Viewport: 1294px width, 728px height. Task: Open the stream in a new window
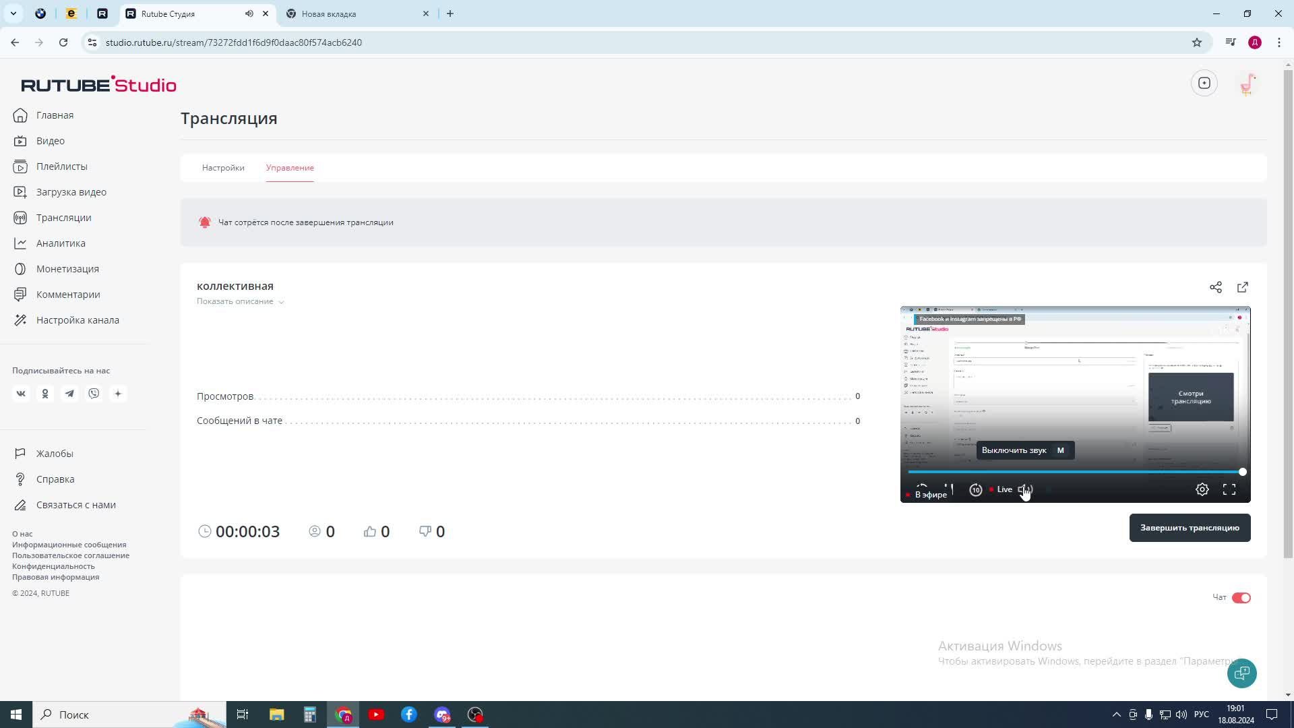pyautogui.click(x=1242, y=288)
